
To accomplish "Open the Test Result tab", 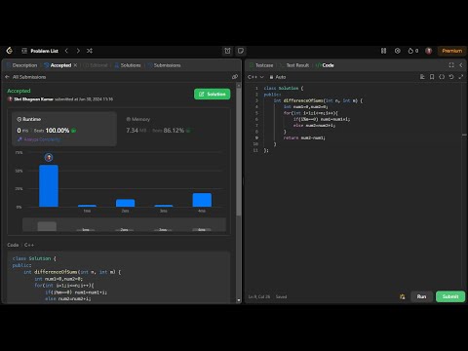I will tap(294, 65).
